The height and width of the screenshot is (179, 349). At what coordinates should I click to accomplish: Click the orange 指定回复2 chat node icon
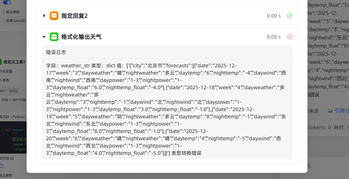[x=54, y=16]
